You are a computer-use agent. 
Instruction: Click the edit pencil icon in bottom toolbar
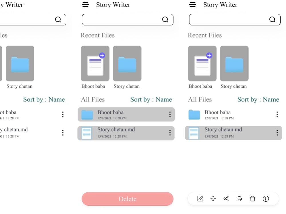click(200, 199)
